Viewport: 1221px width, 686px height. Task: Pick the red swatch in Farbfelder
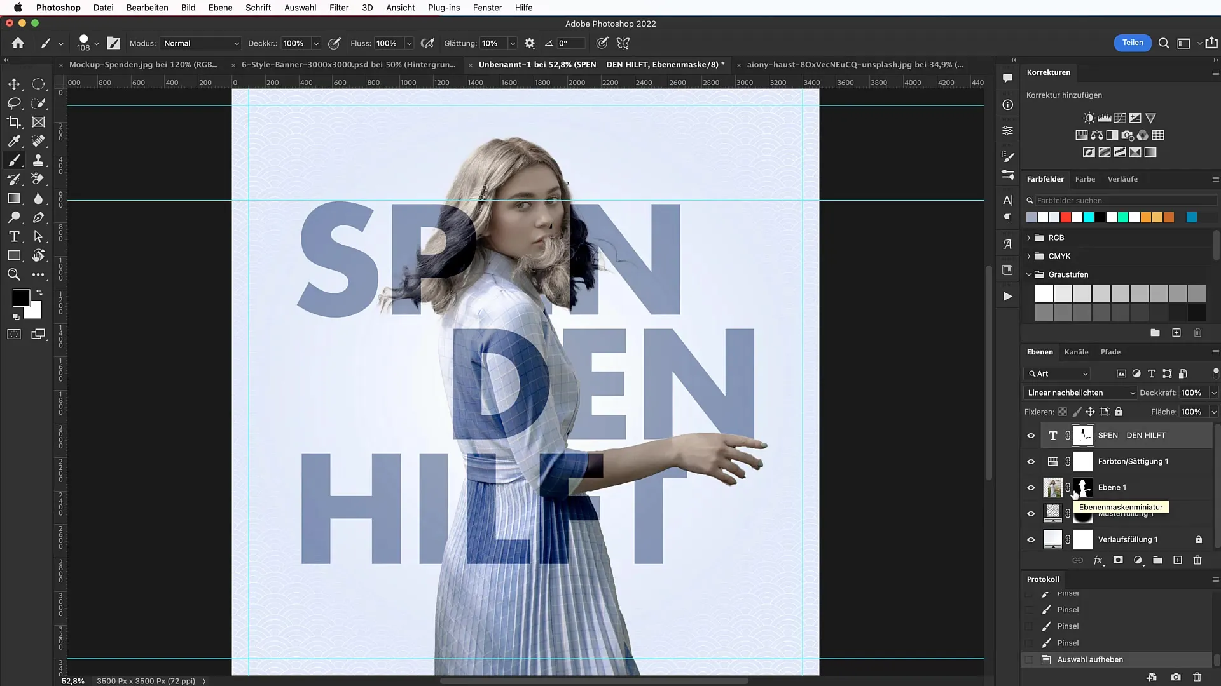click(1066, 218)
